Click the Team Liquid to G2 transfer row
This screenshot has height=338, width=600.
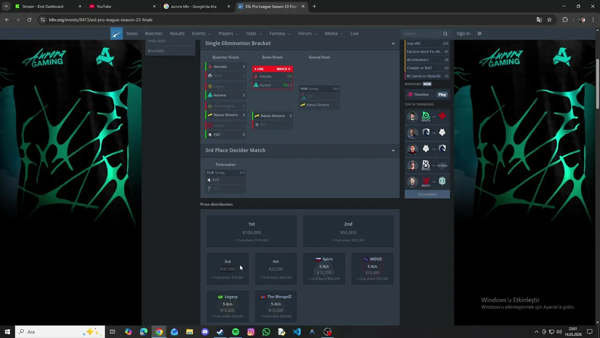427,132
